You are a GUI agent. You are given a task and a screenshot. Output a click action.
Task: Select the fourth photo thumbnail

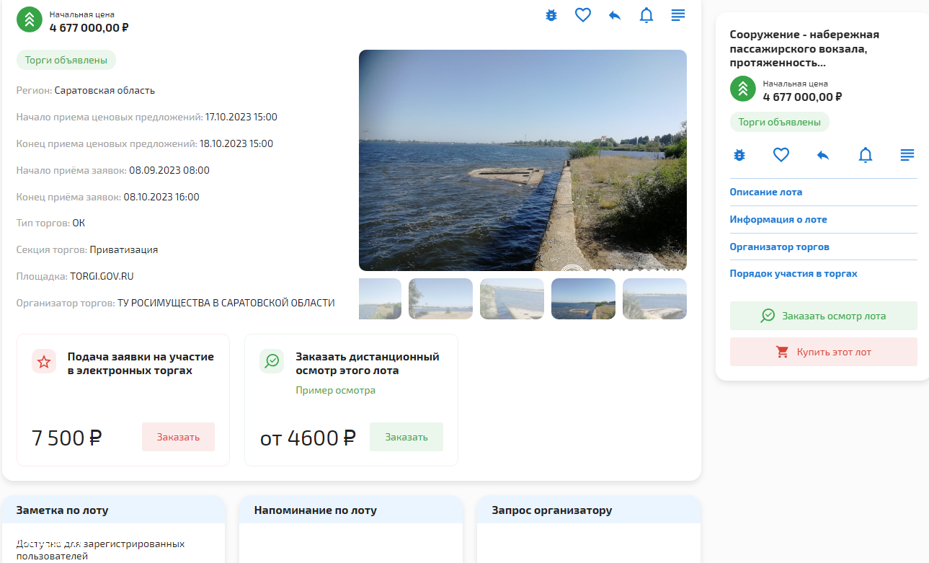[x=583, y=298]
